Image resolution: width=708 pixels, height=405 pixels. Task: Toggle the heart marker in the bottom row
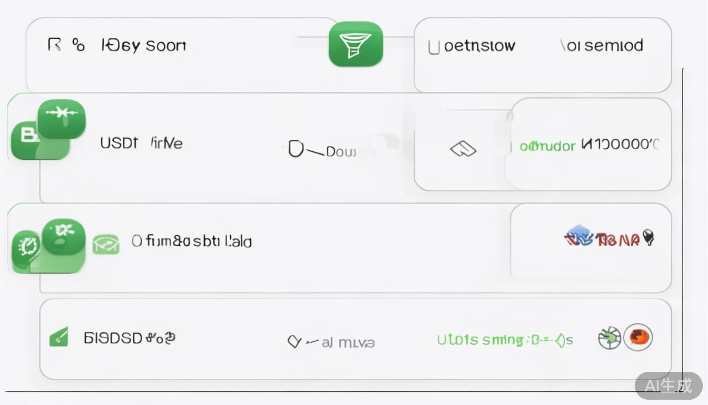pos(294,342)
